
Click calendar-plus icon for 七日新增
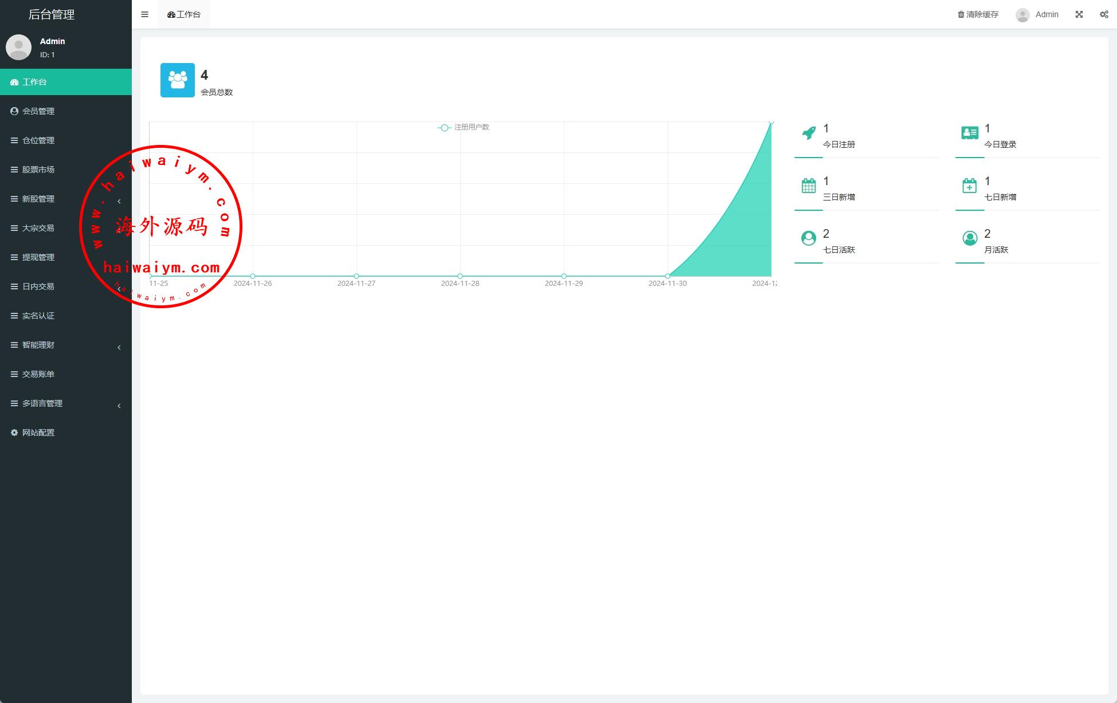(x=970, y=186)
